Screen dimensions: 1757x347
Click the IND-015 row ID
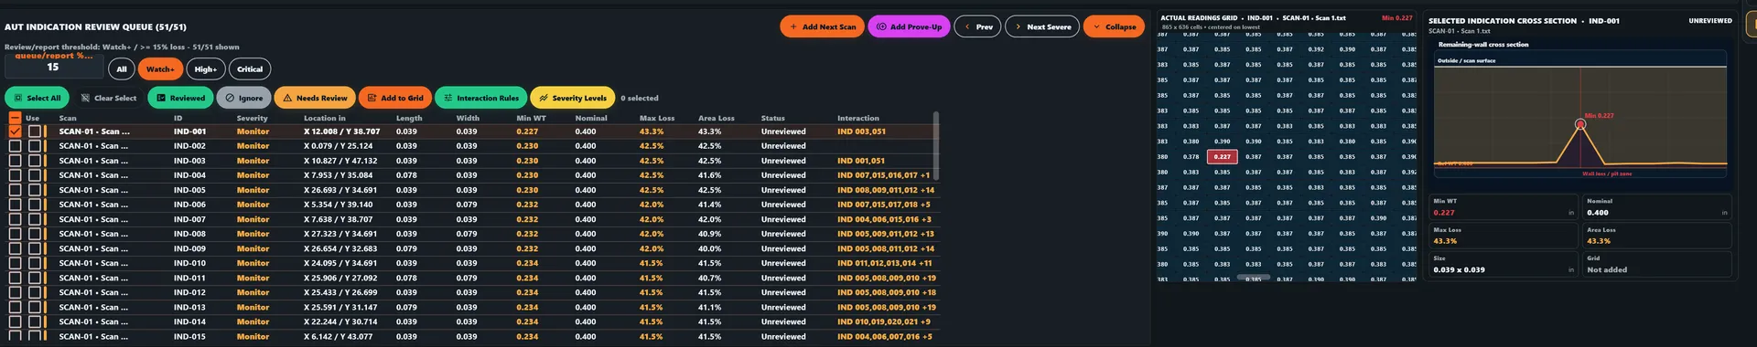tap(189, 336)
